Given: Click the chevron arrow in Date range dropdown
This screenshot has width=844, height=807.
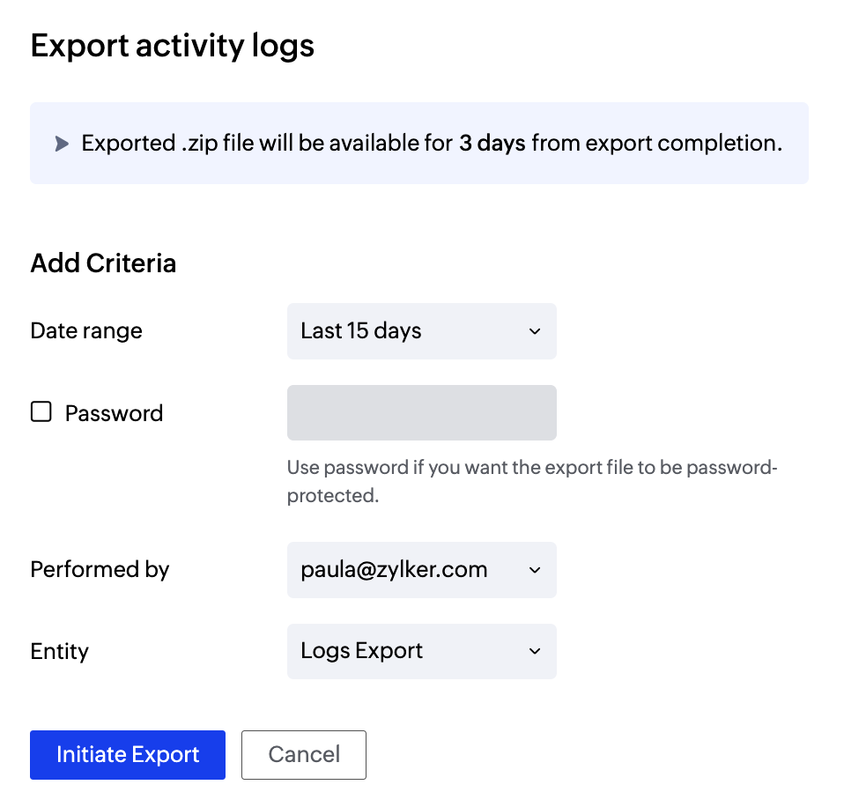Looking at the screenshot, I should tap(534, 331).
